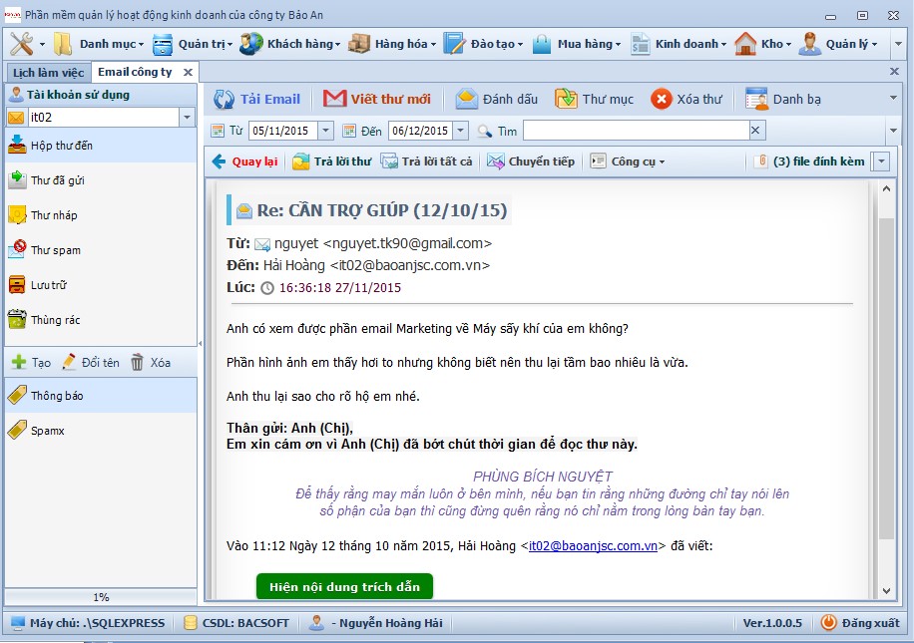The image size is (914, 643).
Task: Click the email body vertical scrollbar
Action: tap(886, 379)
